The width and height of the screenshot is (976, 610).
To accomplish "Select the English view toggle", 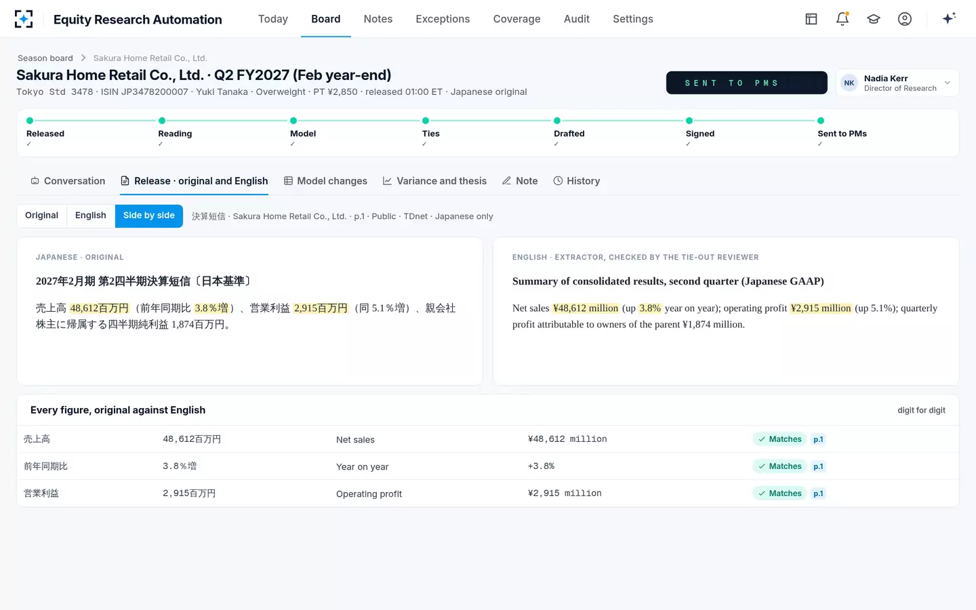I will coord(91,216).
